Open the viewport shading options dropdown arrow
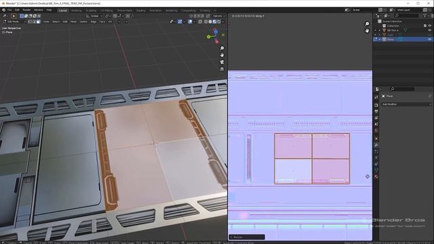Image resolution: width=434 pixels, height=244 pixels. [x=223, y=22]
